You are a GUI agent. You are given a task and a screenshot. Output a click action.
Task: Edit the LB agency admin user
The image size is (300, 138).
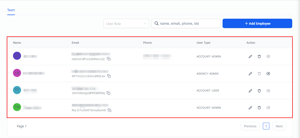pos(250,74)
